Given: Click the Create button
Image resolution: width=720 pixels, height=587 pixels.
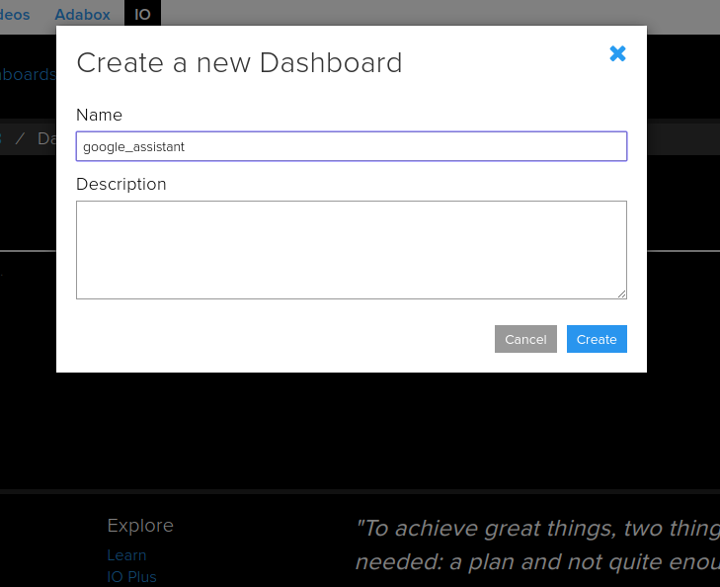Looking at the screenshot, I should tap(597, 339).
